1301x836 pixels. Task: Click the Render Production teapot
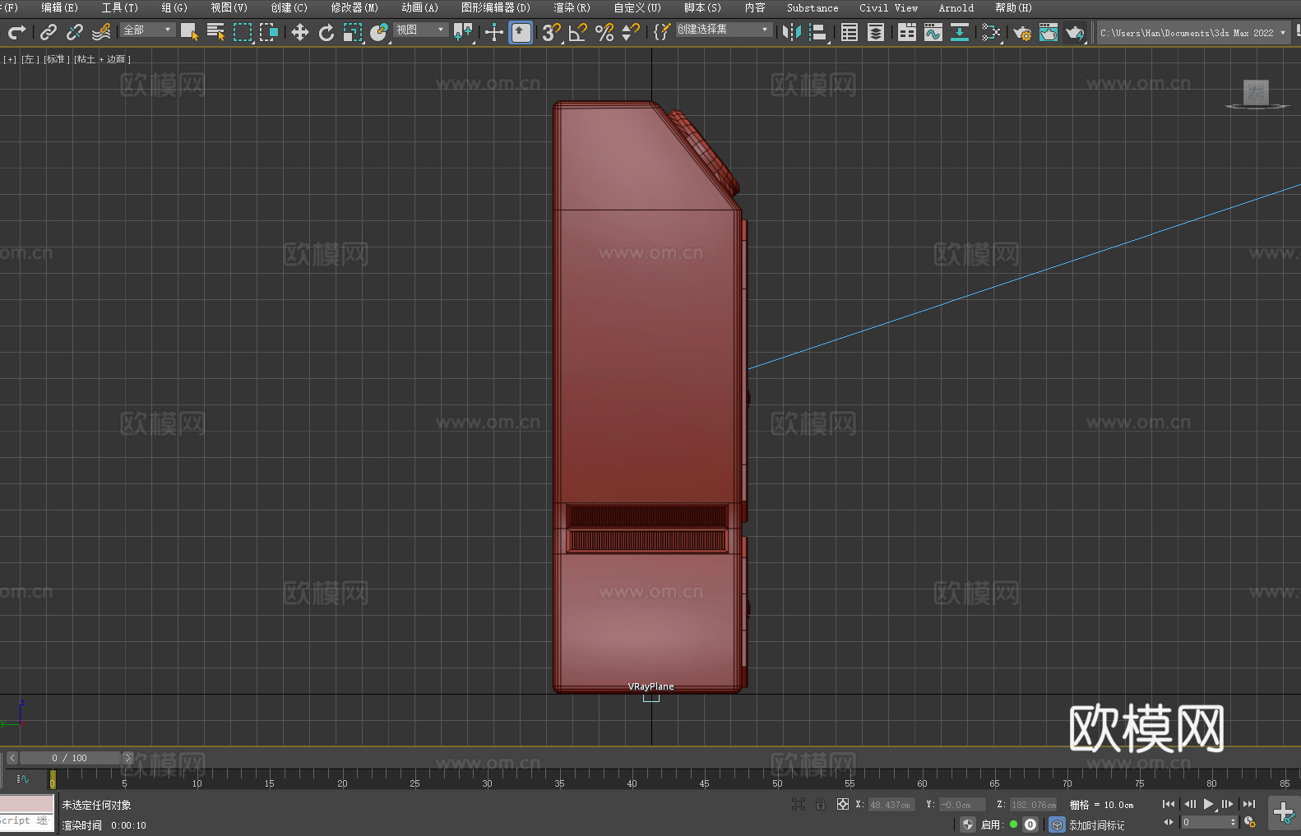[1075, 32]
